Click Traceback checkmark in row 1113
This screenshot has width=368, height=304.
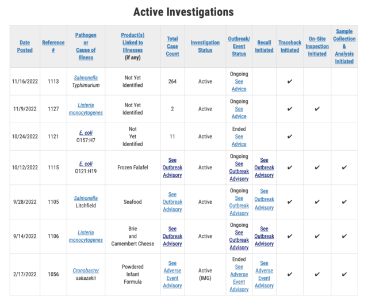(x=290, y=82)
